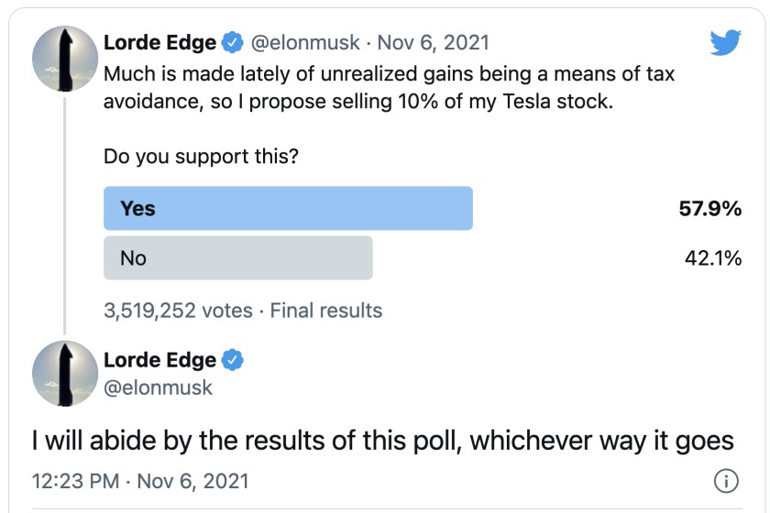Click the Twitter bird logo
770x513 pixels.
pyautogui.click(x=725, y=42)
